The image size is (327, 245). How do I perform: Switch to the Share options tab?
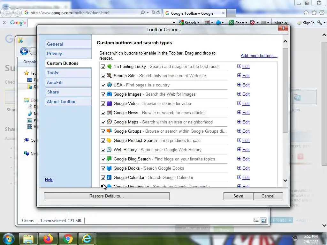tap(68, 92)
